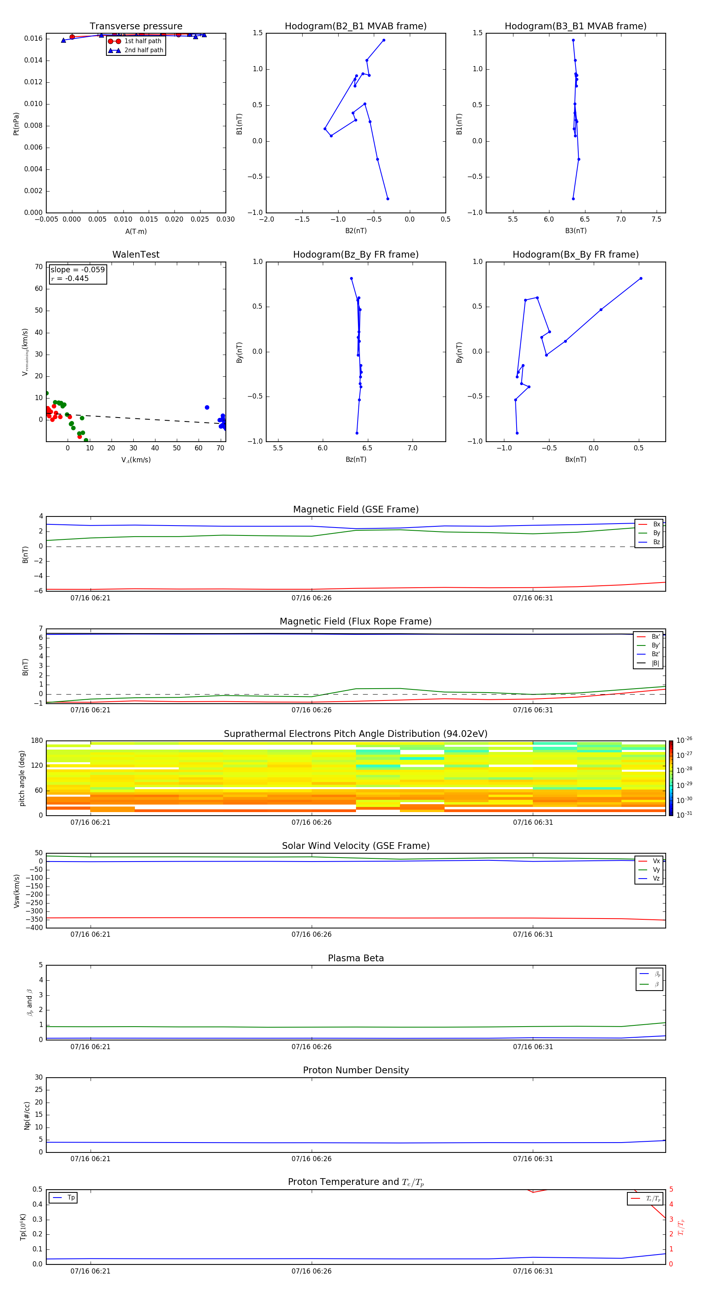
Task: Click the 'Hodogram(Bx_By FR frame)' title
Action: (576, 254)
